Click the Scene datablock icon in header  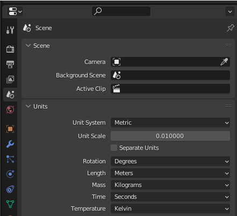click(x=27, y=28)
